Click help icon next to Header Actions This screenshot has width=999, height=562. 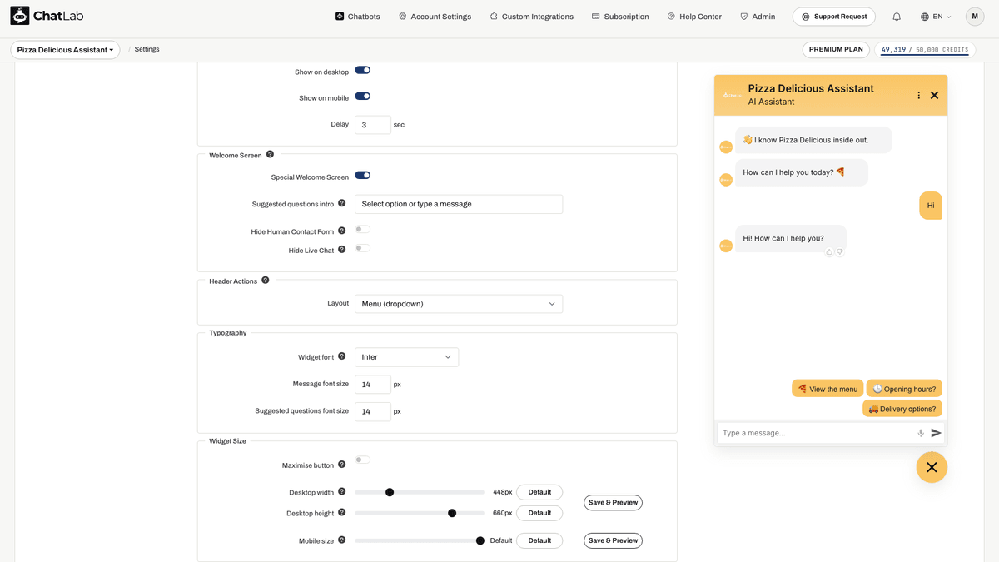(266, 281)
